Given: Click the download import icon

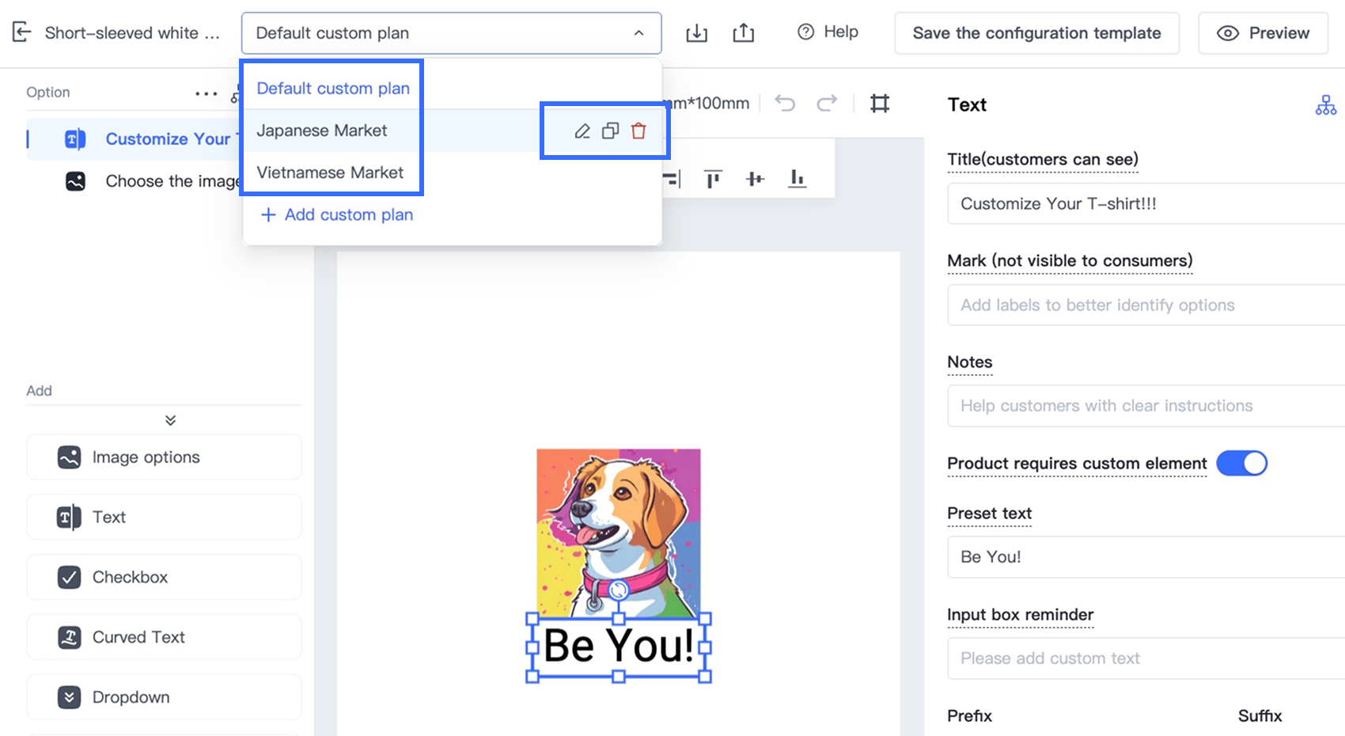Looking at the screenshot, I should click(x=696, y=33).
